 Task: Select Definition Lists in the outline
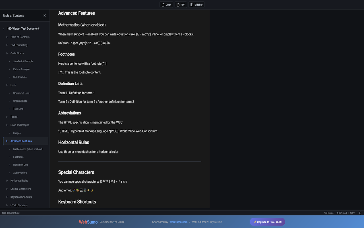[21, 165]
